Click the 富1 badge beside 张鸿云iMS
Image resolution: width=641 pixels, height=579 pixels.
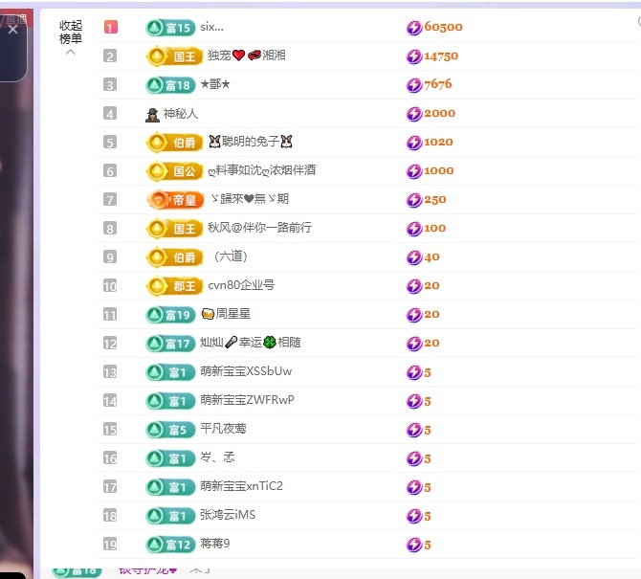coord(170,516)
